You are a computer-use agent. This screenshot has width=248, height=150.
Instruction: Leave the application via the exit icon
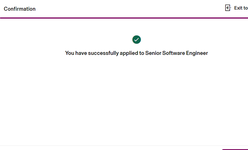[x=228, y=8]
